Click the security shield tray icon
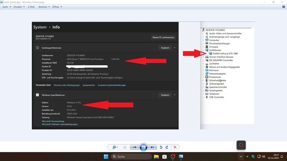 [253, 157]
